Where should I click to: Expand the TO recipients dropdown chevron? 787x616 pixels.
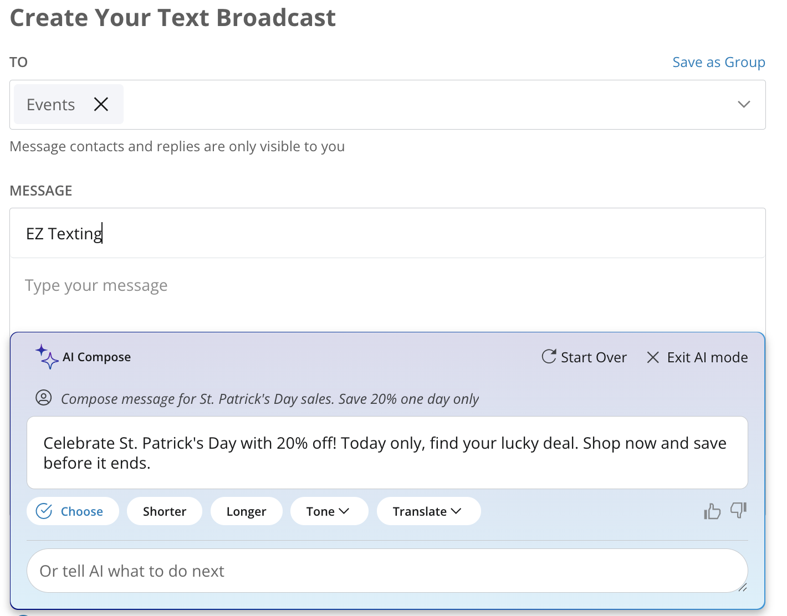point(744,104)
